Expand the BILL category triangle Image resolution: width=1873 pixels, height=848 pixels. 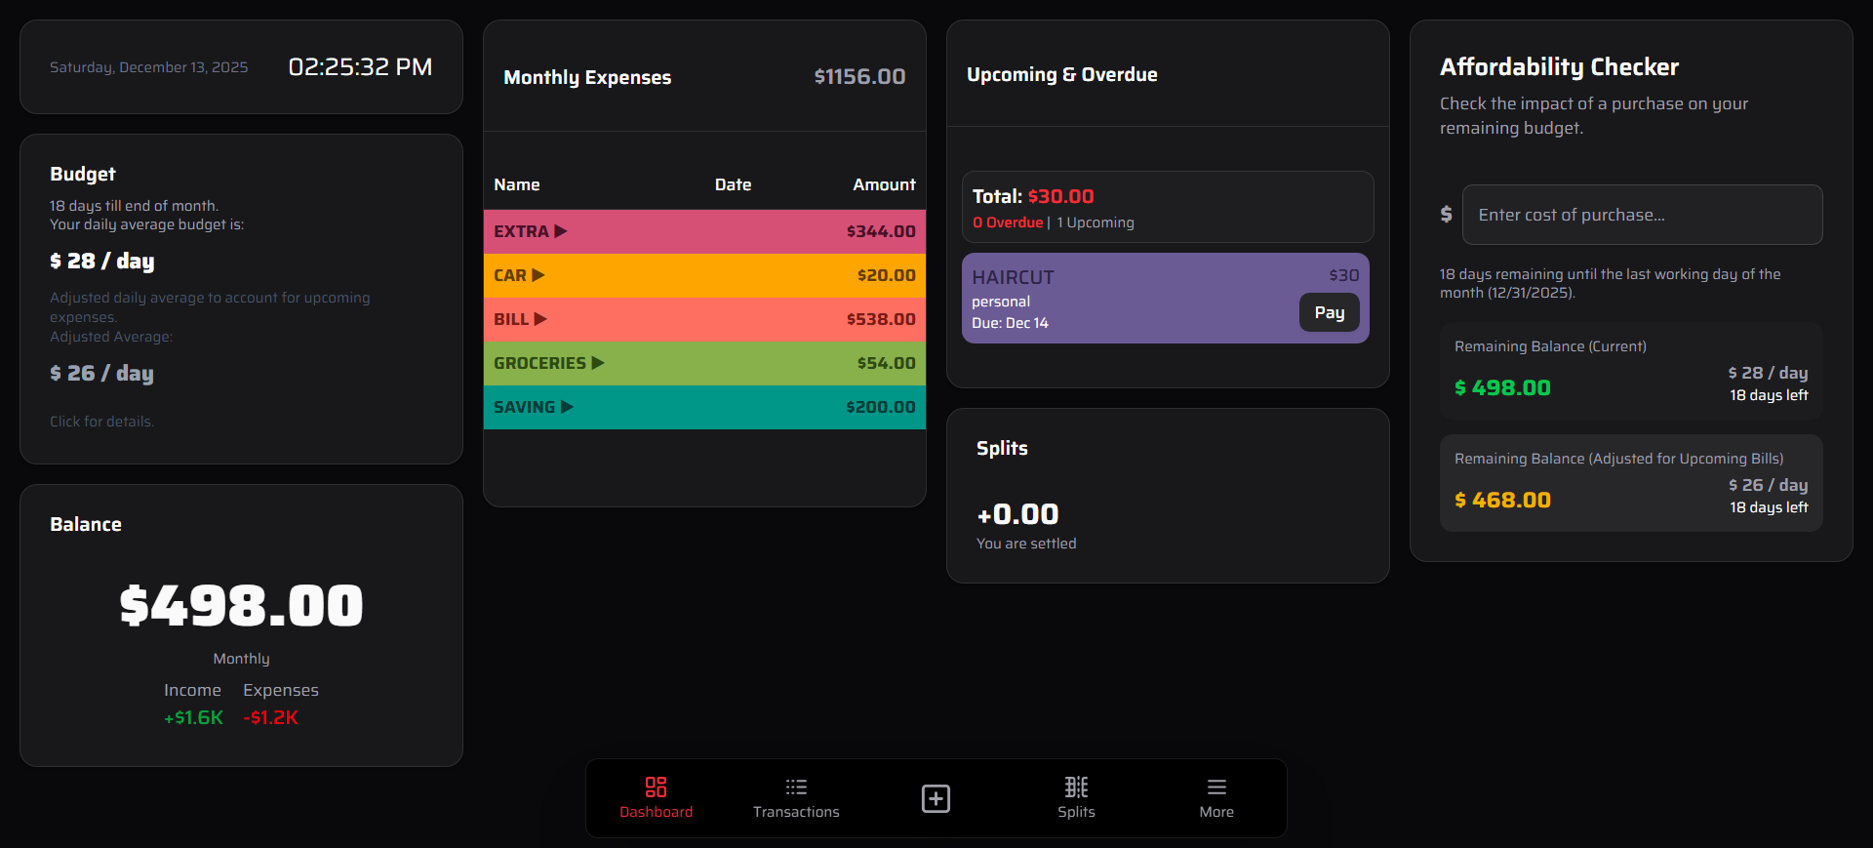540,319
